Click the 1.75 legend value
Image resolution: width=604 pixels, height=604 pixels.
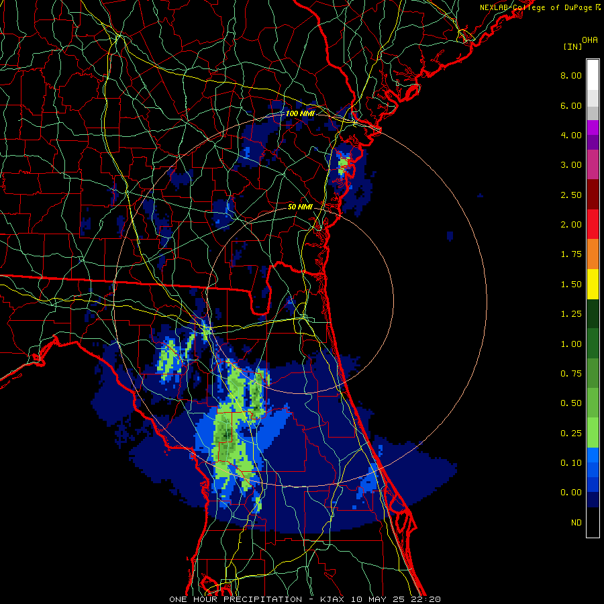coord(571,254)
